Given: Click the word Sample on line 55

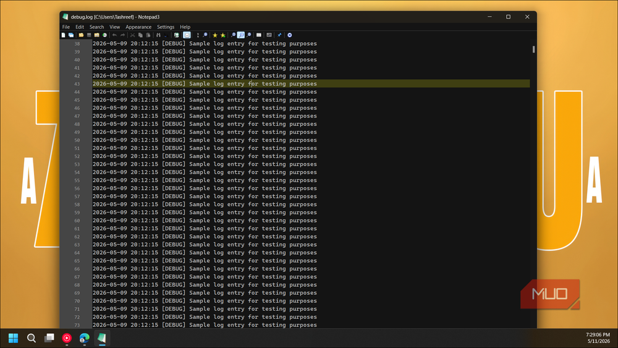Looking at the screenshot, I should pos(200,180).
